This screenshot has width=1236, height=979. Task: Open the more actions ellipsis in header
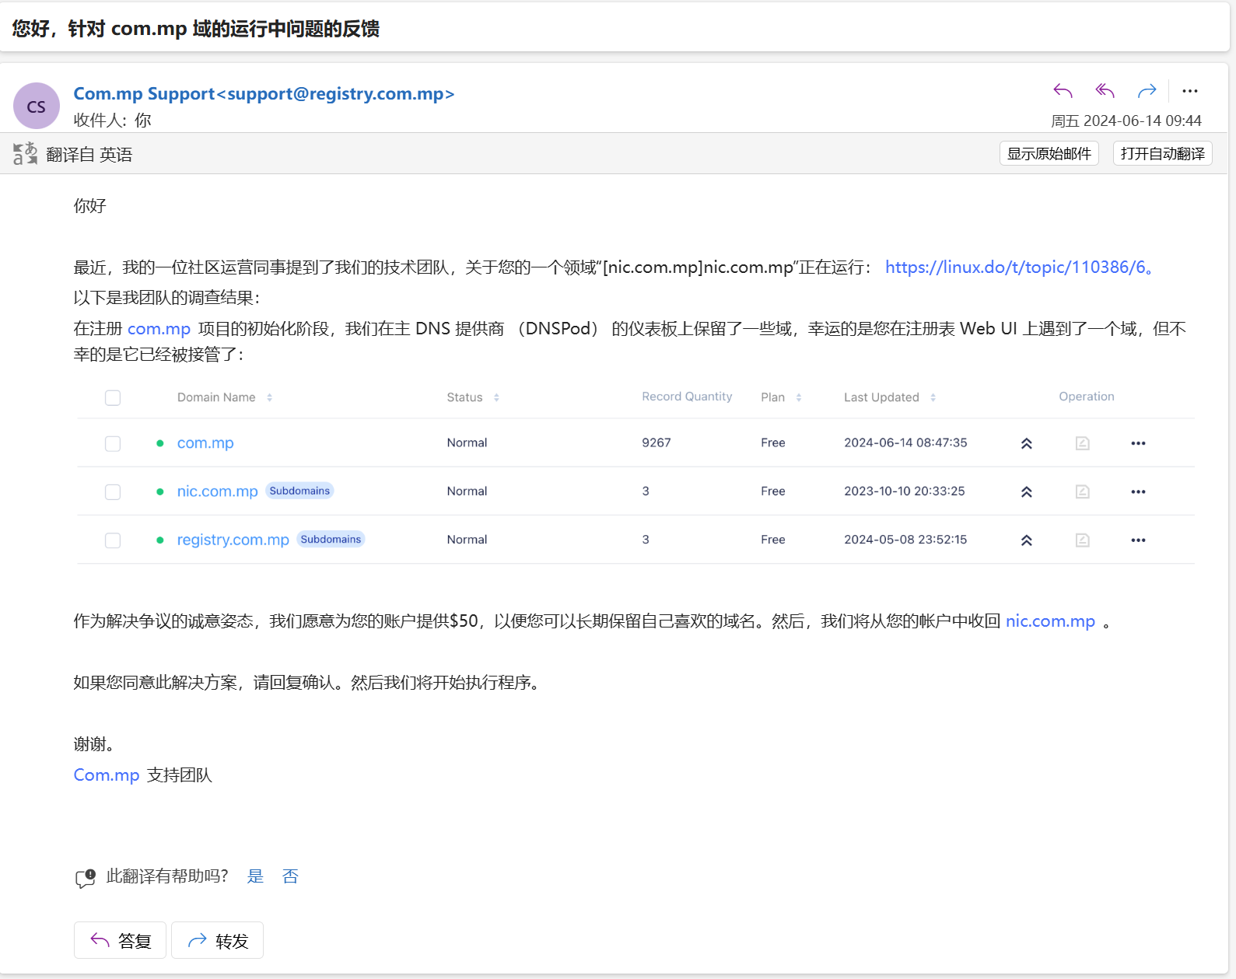pyautogui.click(x=1190, y=91)
